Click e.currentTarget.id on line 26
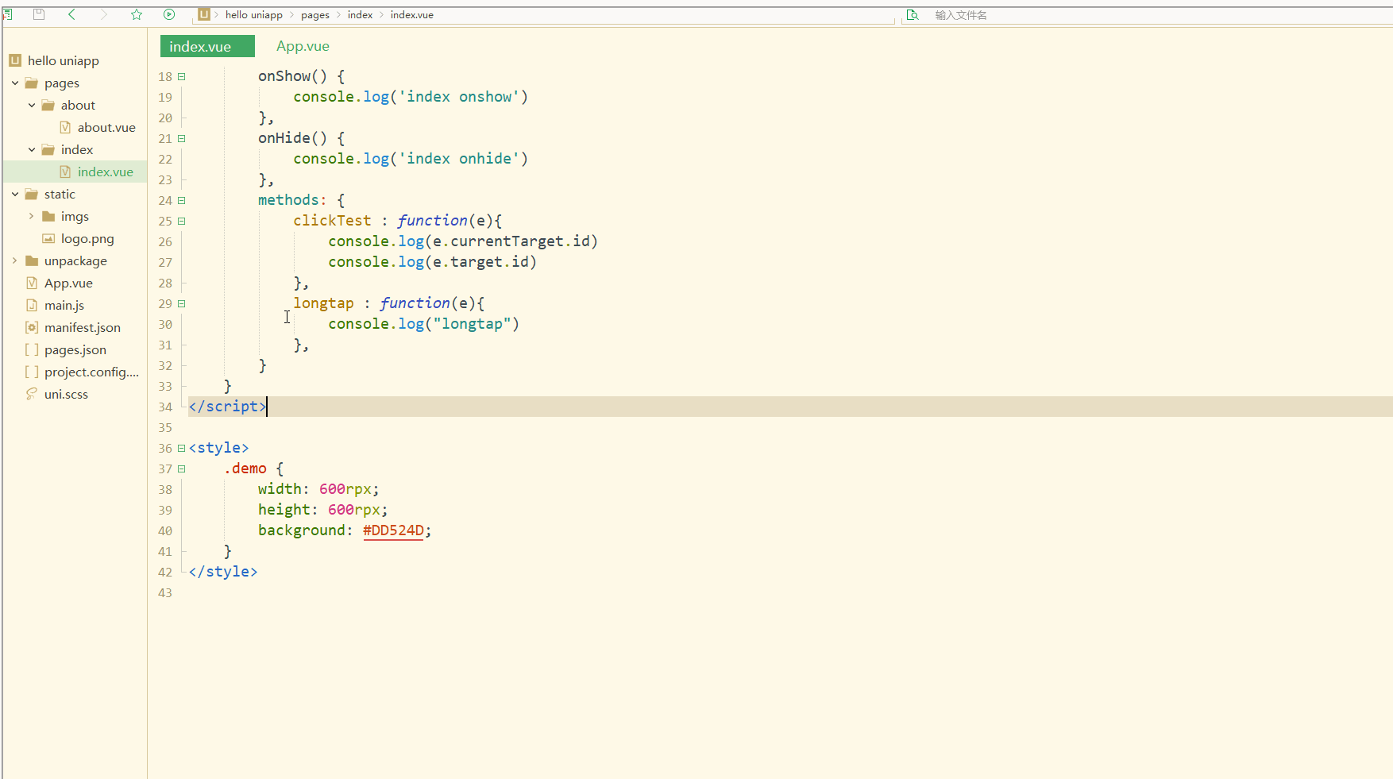 [x=511, y=241]
